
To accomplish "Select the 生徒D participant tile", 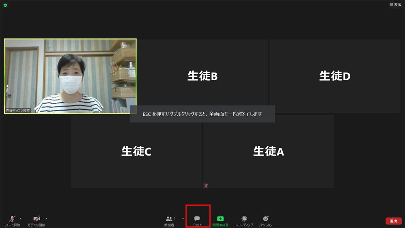I will pyautogui.click(x=335, y=76).
